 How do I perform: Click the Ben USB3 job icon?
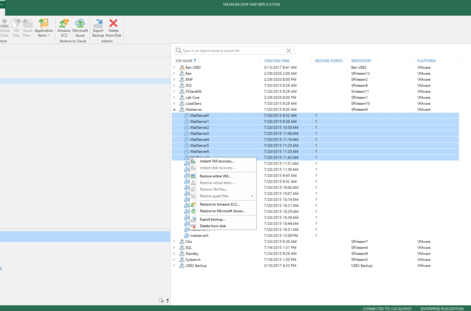(182, 68)
